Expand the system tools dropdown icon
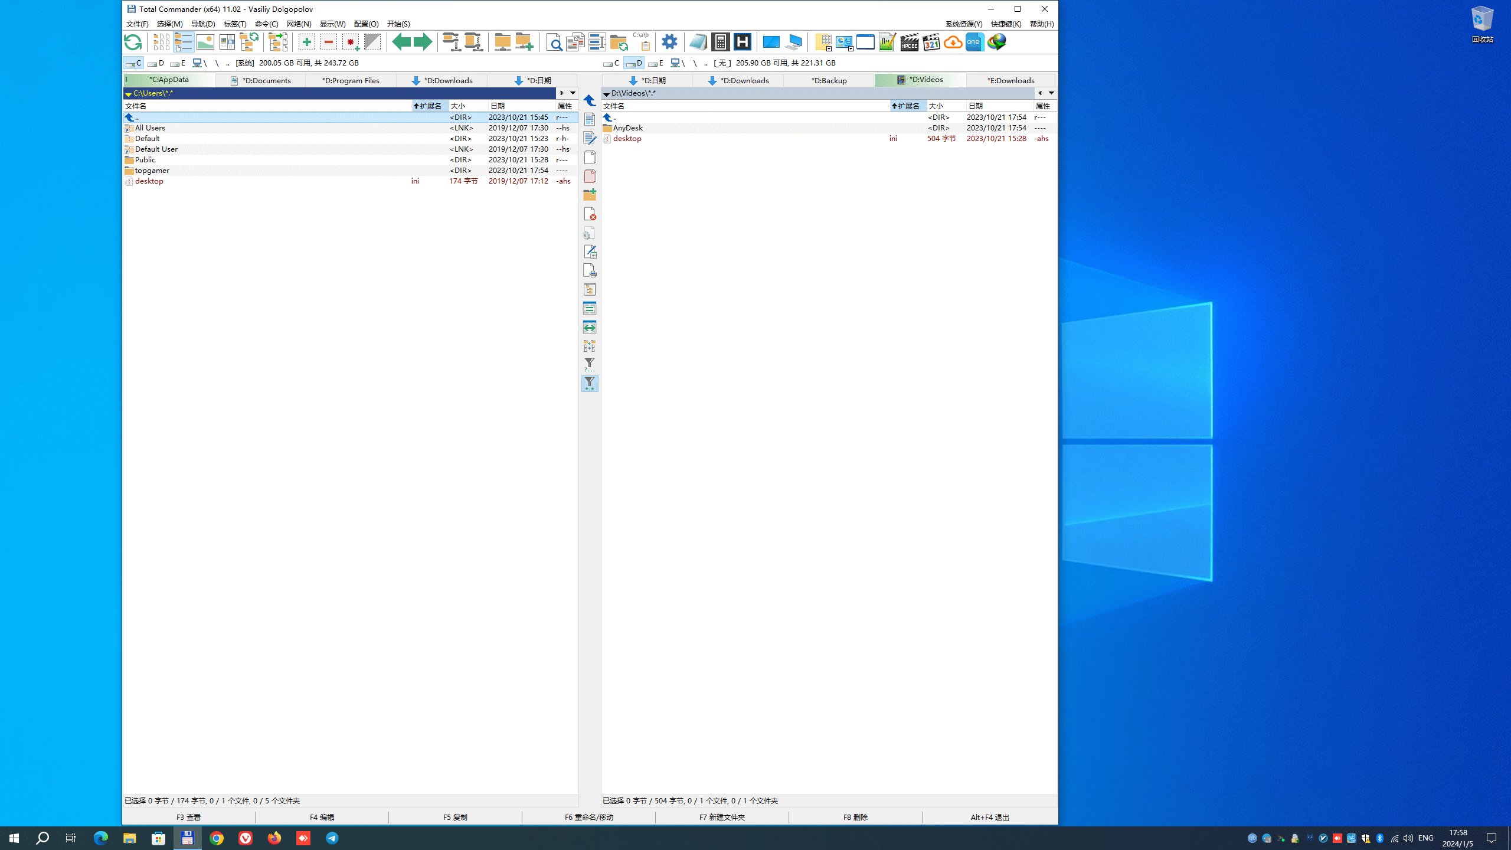The height and width of the screenshot is (850, 1511). (x=845, y=42)
